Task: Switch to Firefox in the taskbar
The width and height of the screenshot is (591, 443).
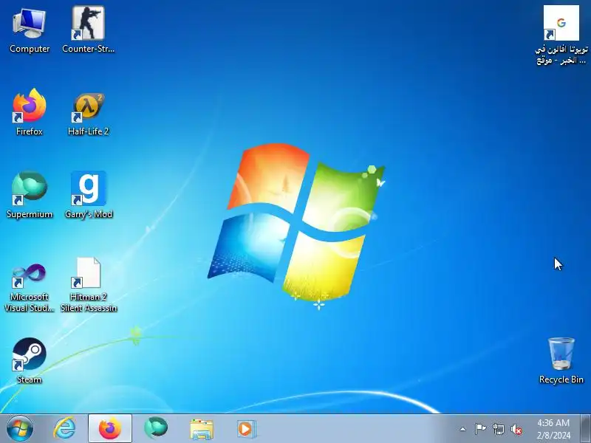Action: point(110,429)
